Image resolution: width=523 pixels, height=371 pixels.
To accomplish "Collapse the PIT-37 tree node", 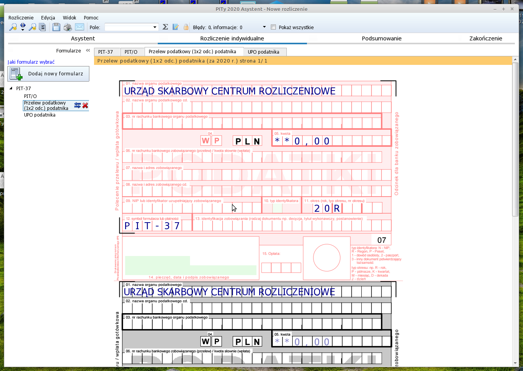I will point(11,88).
